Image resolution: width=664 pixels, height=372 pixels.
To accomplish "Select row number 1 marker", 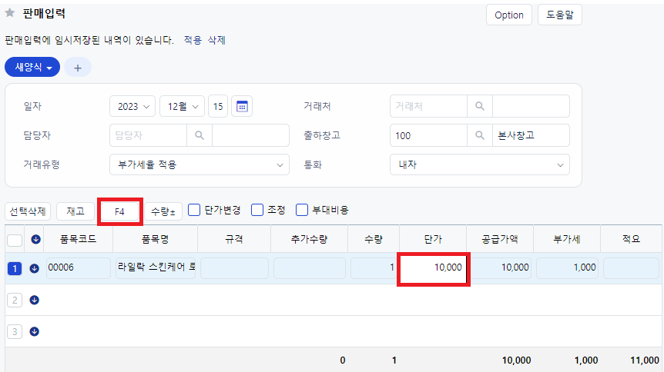I will [15, 268].
